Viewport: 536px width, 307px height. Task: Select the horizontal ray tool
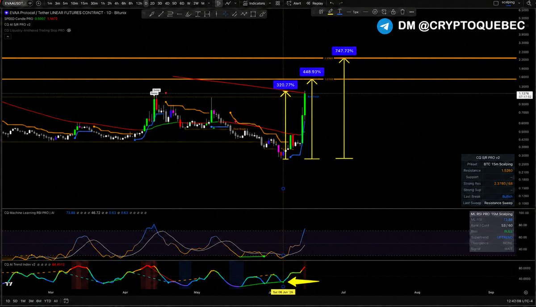click(x=179, y=14)
